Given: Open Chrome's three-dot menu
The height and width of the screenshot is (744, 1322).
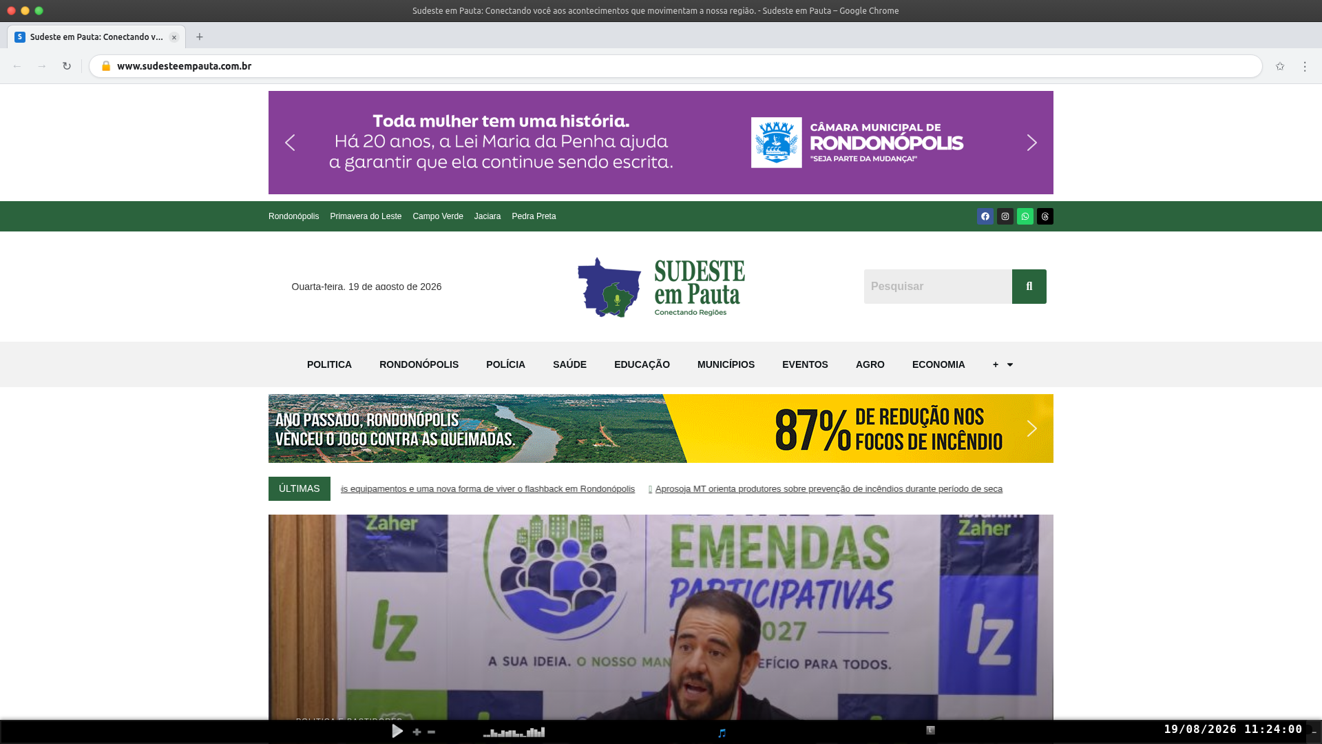Looking at the screenshot, I should tap(1305, 66).
